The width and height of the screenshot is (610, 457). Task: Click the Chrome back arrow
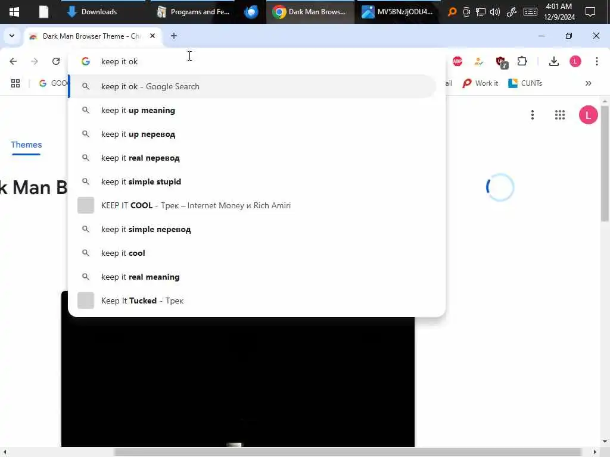[13, 61]
